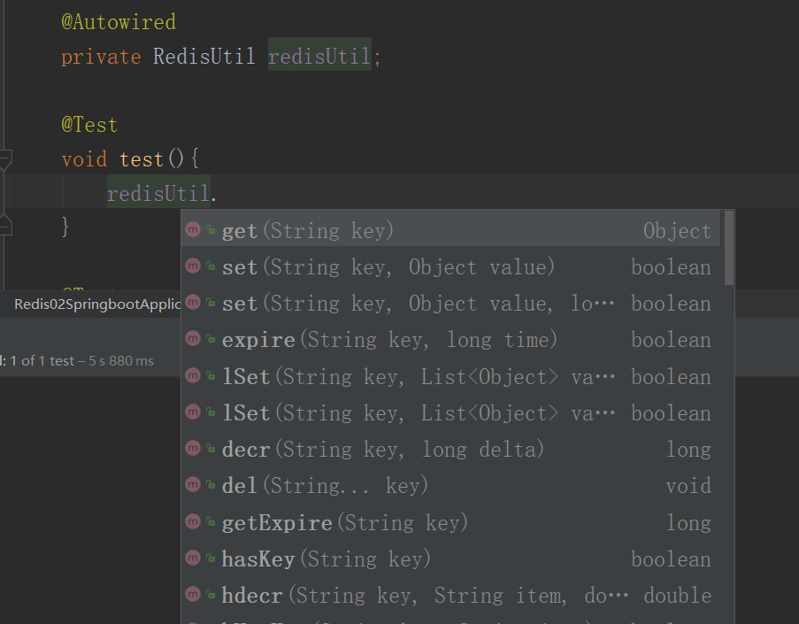Click the method icon next to expire suggestion
This screenshot has height=624, width=799.
(192, 340)
